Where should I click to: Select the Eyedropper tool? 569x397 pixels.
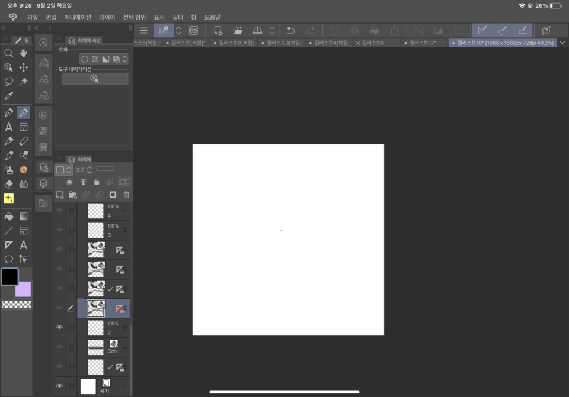[9, 96]
